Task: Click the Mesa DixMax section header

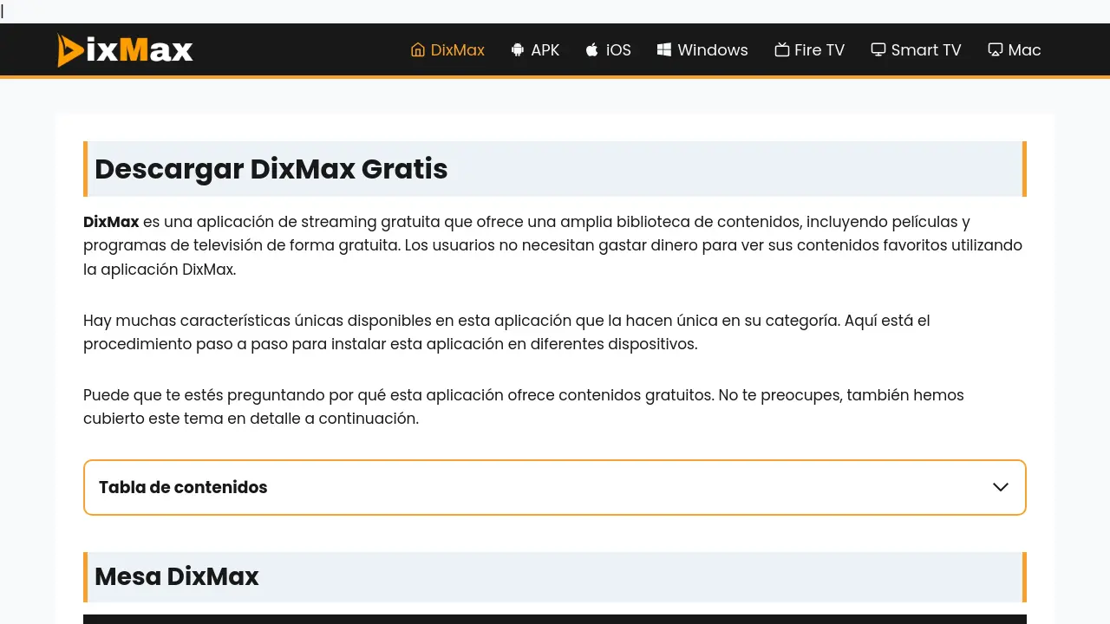Action: coord(176,576)
